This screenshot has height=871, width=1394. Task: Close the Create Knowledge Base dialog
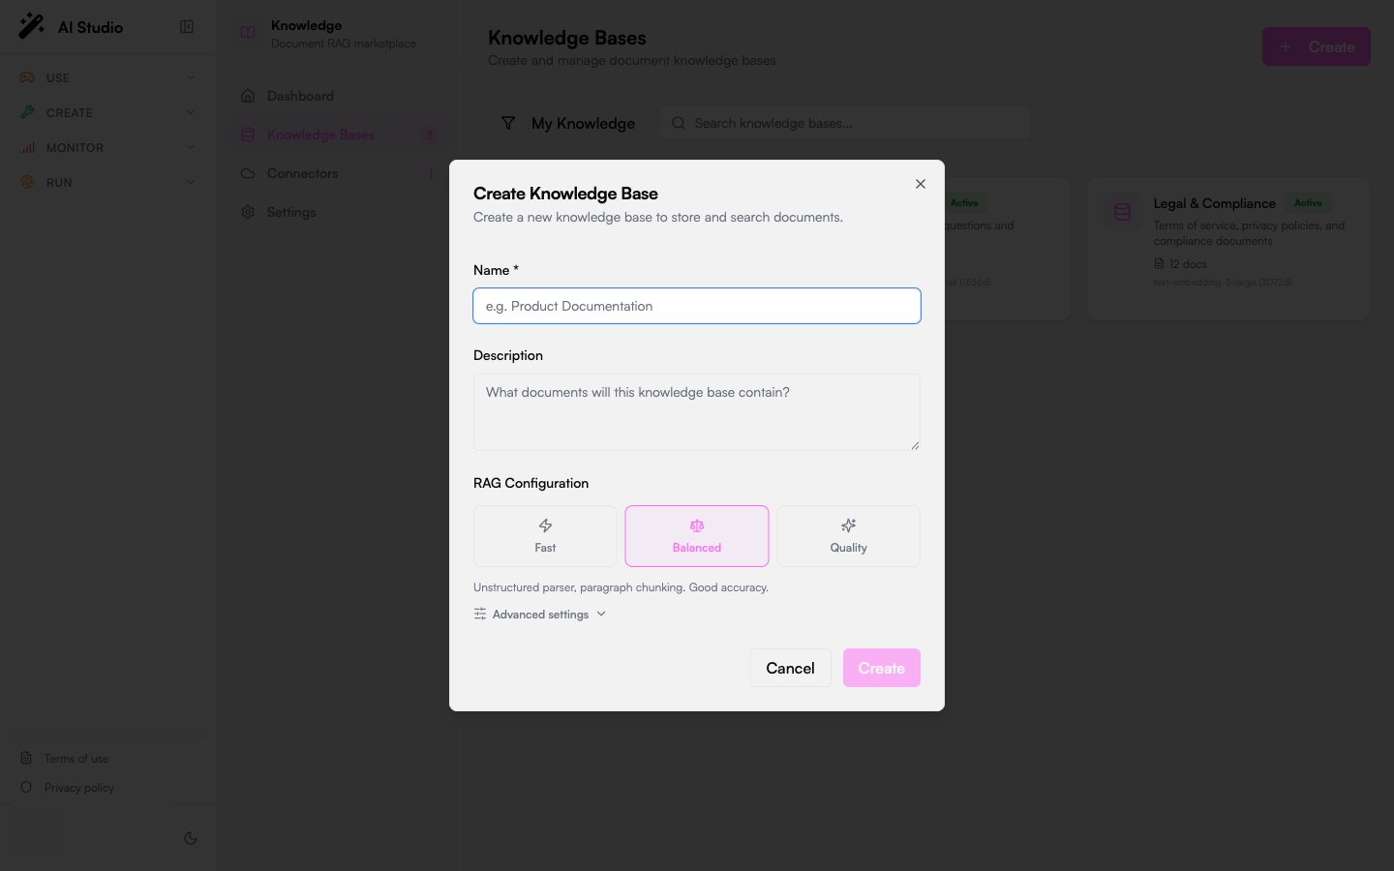pyautogui.click(x=921, y=184)
